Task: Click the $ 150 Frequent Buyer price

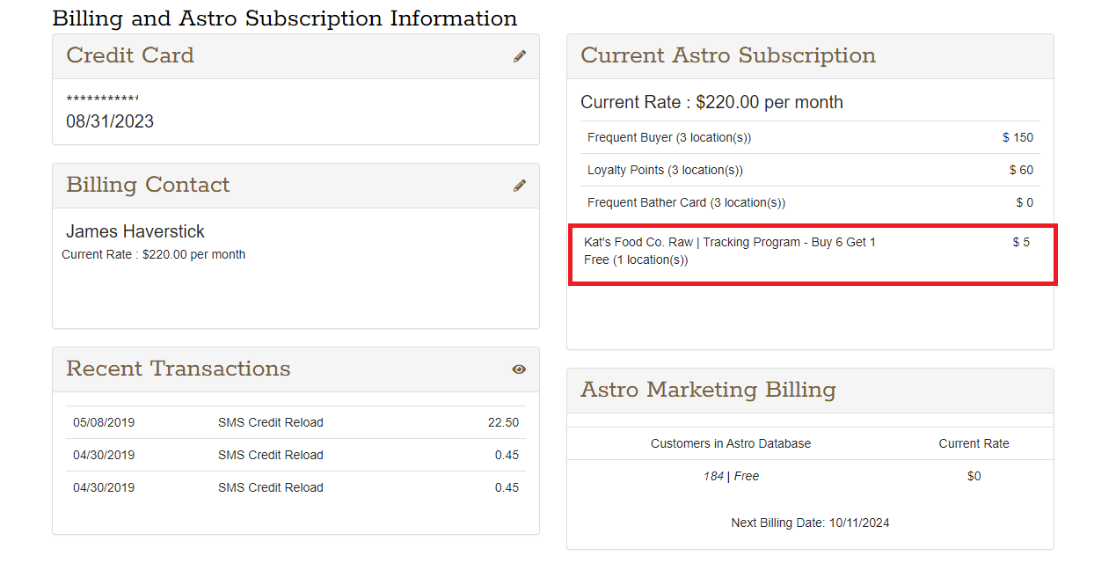Action: point(1017,137)
